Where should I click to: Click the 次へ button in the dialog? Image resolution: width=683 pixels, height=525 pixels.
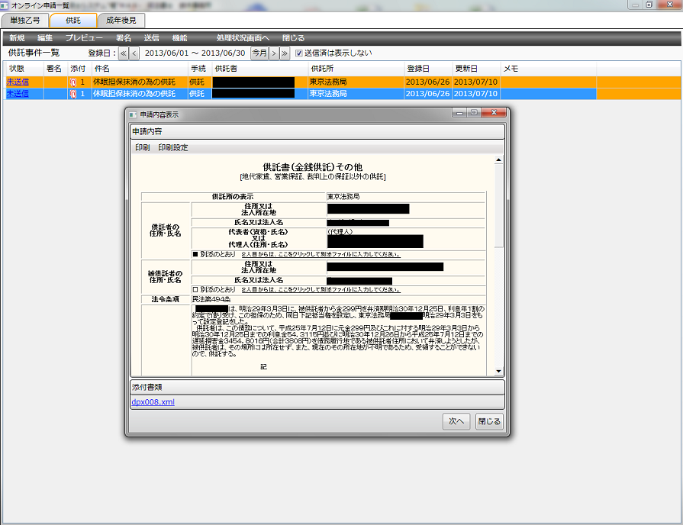(456, 421)
